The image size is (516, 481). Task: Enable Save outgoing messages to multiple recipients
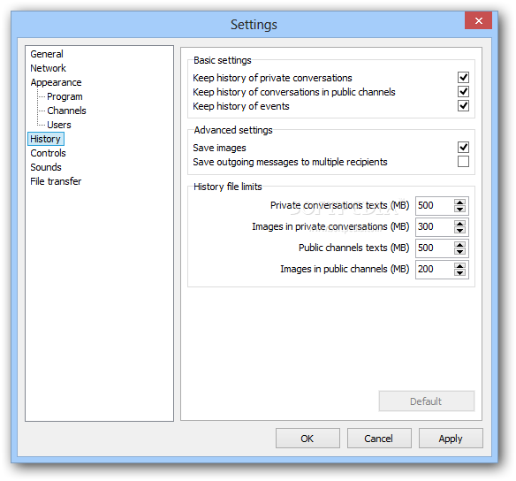click(463, 161)
